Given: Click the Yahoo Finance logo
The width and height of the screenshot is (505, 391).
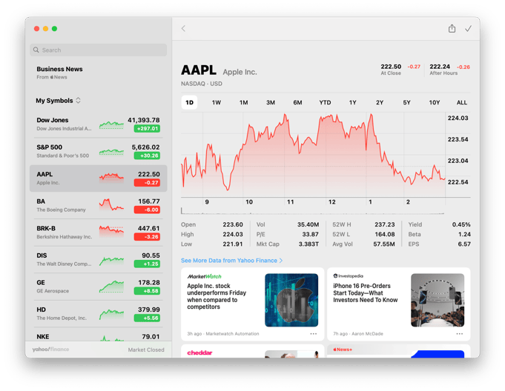Looking at the screenshot, I should tap(50, 350).
